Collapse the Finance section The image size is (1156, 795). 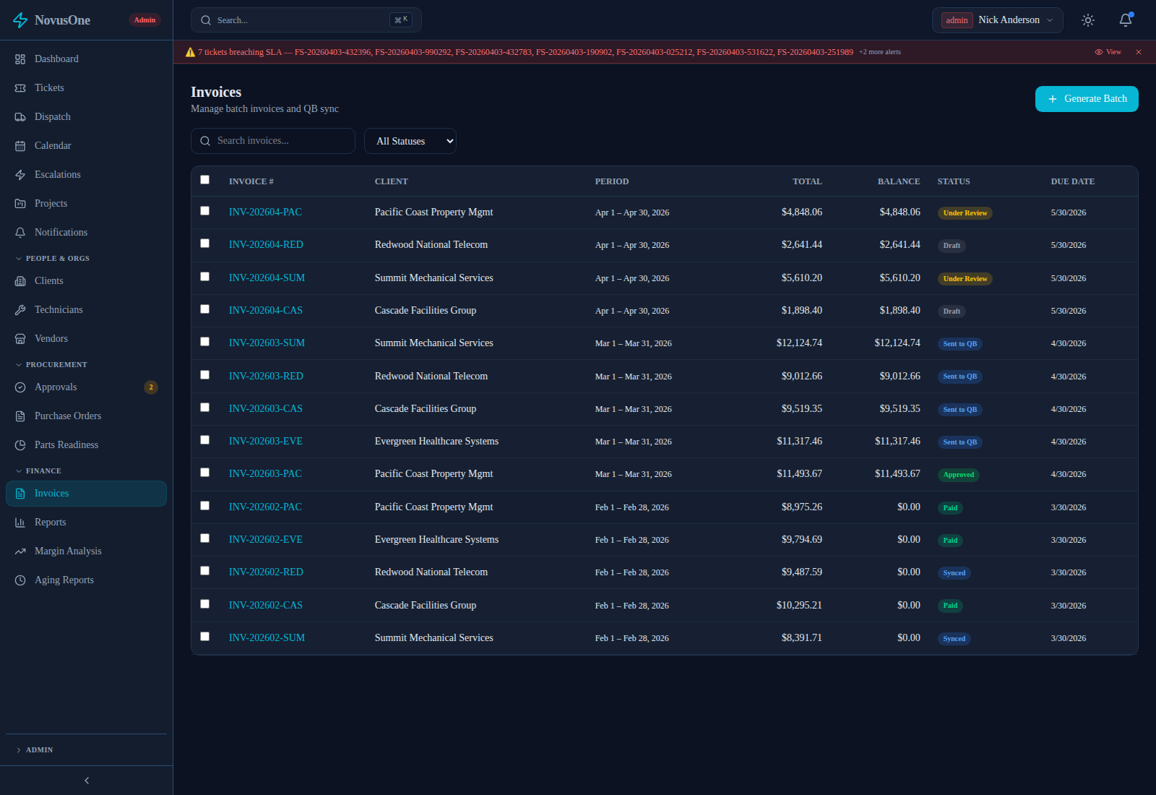(x=38, y=471)
